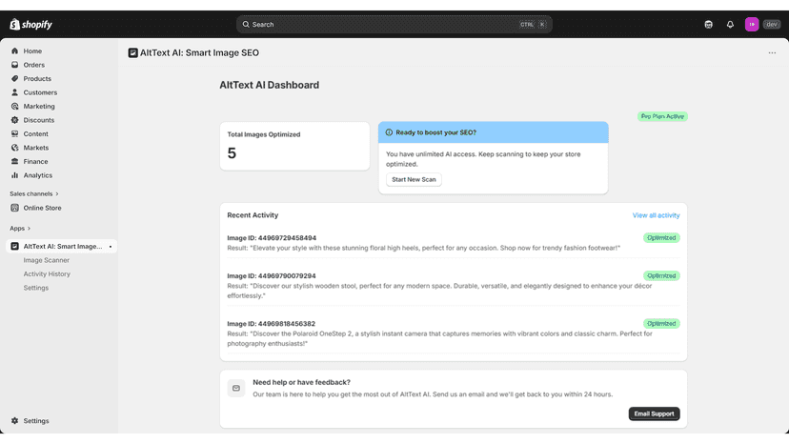The width and height of the screenshot is (789, 444).
Task: Open Marketing in sidebar
Action: point(39,106)
